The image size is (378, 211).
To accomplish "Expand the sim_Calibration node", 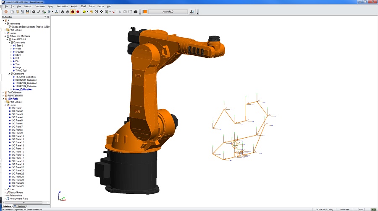I will (11, 90).
